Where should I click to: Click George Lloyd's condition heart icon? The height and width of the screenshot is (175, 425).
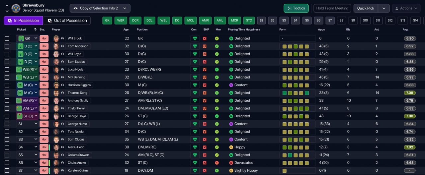195,116
